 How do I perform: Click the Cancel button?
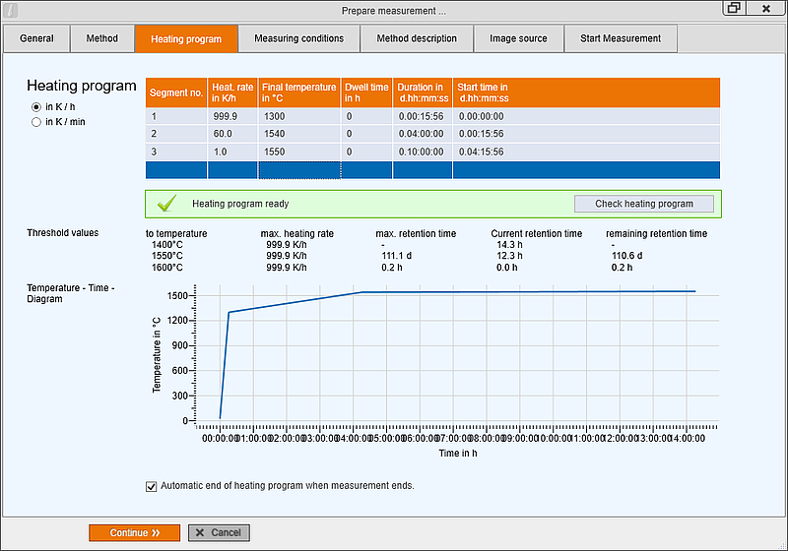(x=219, y=533)
